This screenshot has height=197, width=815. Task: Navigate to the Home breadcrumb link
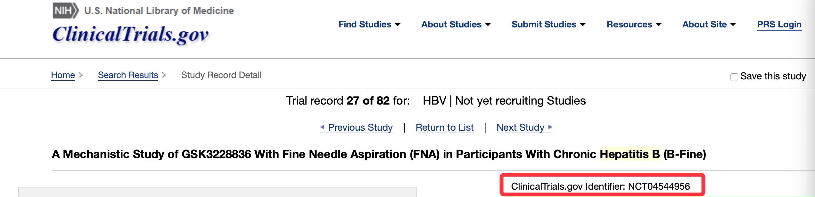(x=63, y=75)
